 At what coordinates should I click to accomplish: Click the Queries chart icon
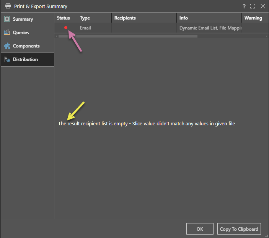tap(7, 33)
